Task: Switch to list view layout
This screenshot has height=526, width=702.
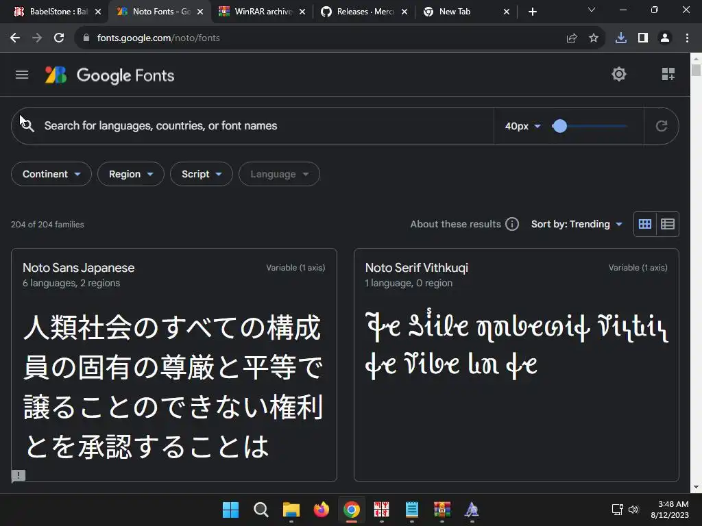Action: (668, 224)
